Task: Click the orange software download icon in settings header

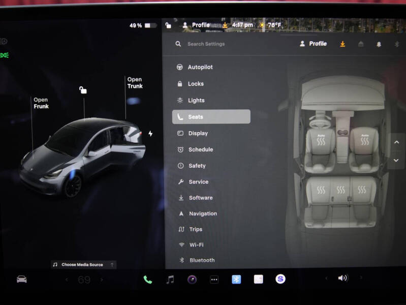Action: [342, 44]
